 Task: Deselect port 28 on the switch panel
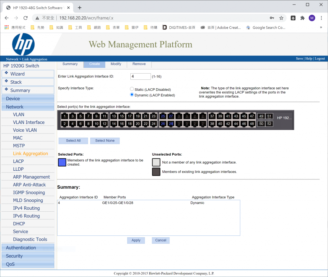coord(171,124)
